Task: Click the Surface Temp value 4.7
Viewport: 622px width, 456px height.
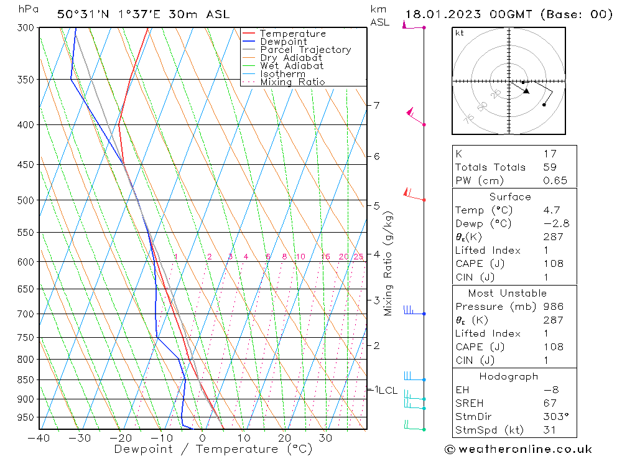Action: (552, 210)
